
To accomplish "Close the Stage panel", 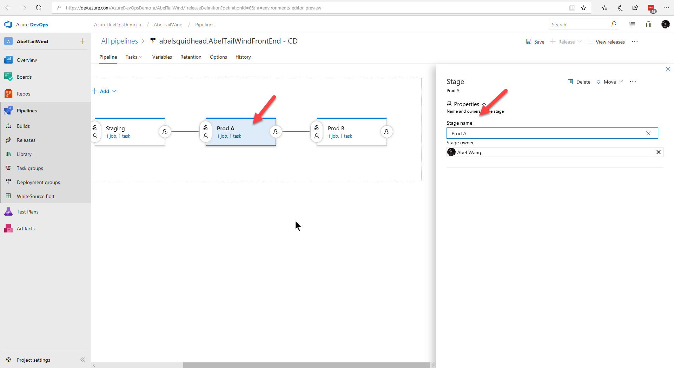I will click(x=668, y=69).
